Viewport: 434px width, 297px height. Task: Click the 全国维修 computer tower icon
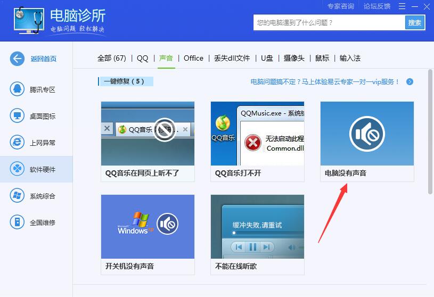pos(17,222)
